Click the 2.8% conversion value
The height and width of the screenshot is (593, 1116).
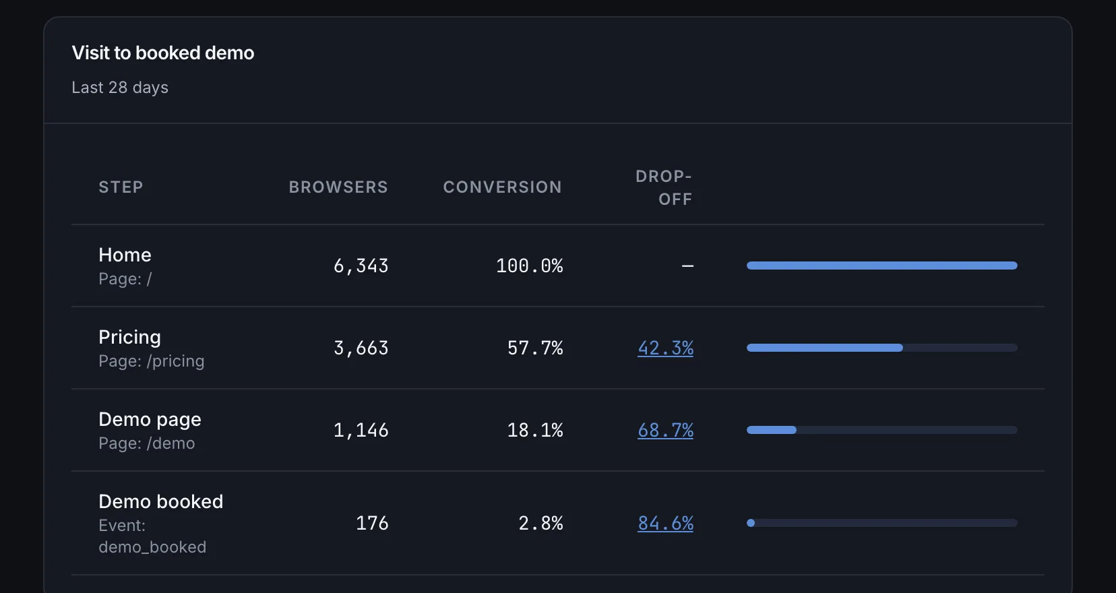tap(540, 523)
